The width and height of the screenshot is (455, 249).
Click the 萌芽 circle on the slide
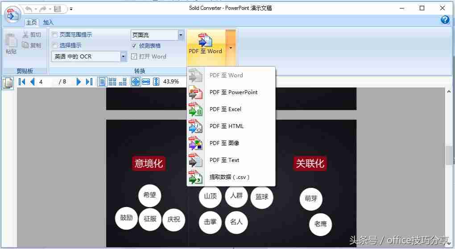311,199
